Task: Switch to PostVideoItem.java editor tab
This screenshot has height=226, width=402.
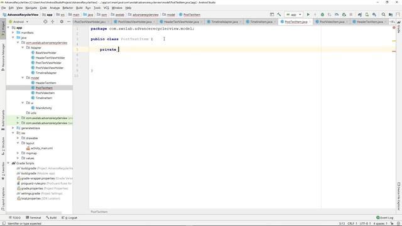Action: pos(332,22)
